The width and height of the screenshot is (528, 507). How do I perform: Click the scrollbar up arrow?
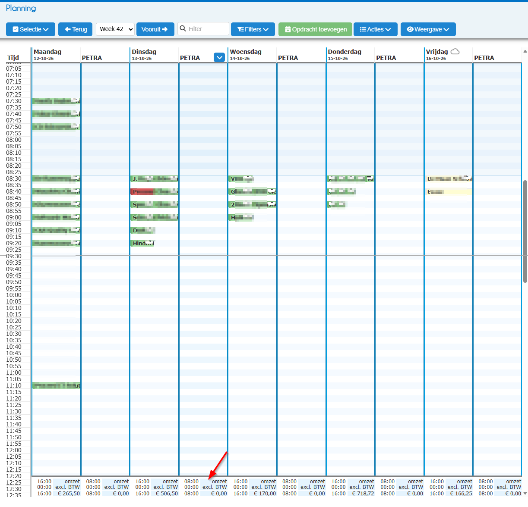525,51
